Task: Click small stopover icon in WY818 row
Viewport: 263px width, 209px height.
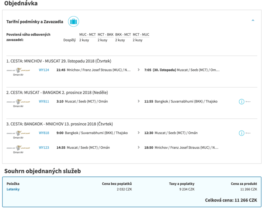Action: click(248, 133)
